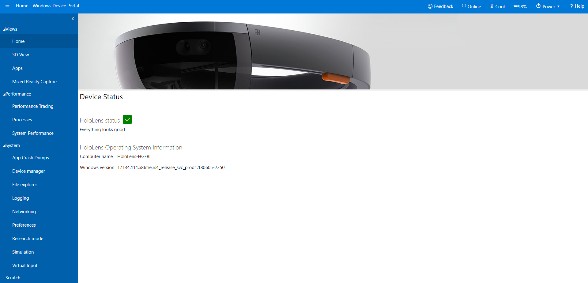The height and width of the screenshot is (283, 588).
Task: Click the 'Windows version' label
Action: [x=97, y=168]
